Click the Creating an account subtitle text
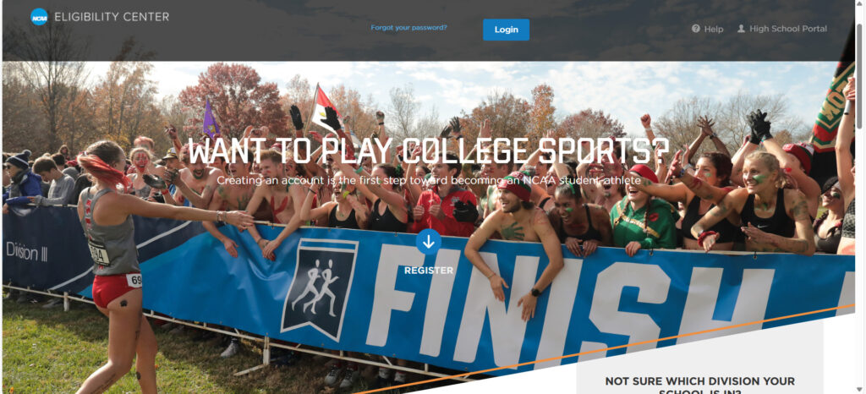This screenshot has width=866, height=394. 429,180
